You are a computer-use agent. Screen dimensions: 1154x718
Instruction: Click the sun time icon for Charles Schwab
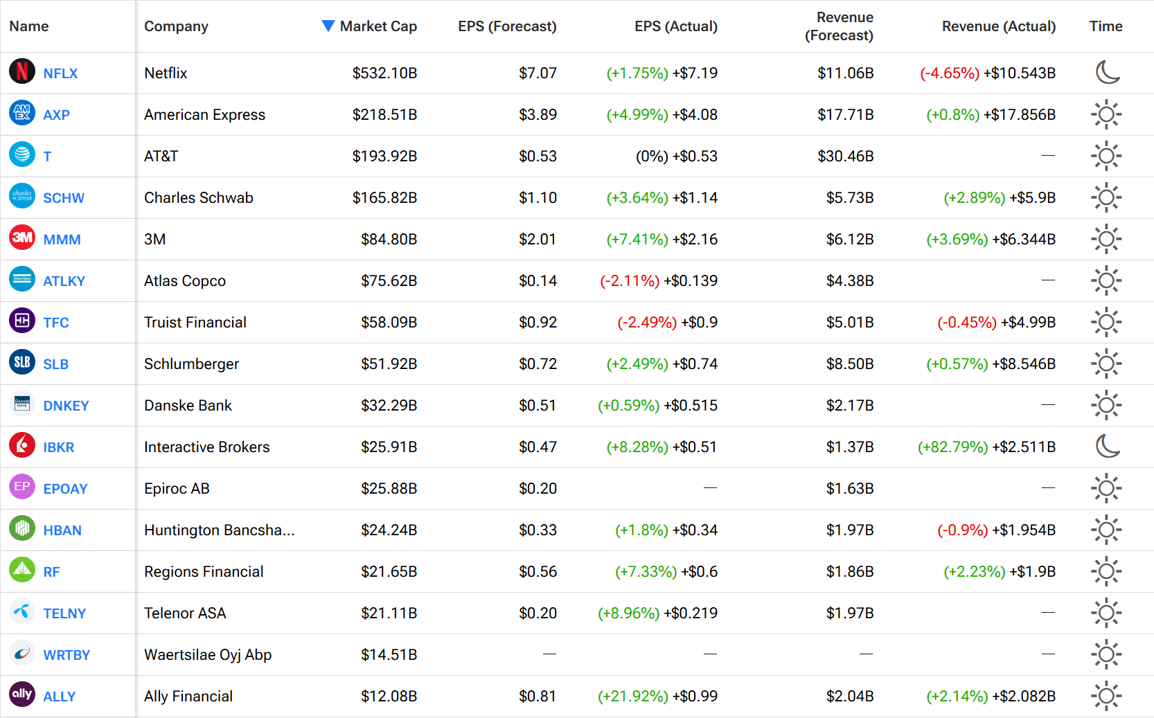point(1106,197)
